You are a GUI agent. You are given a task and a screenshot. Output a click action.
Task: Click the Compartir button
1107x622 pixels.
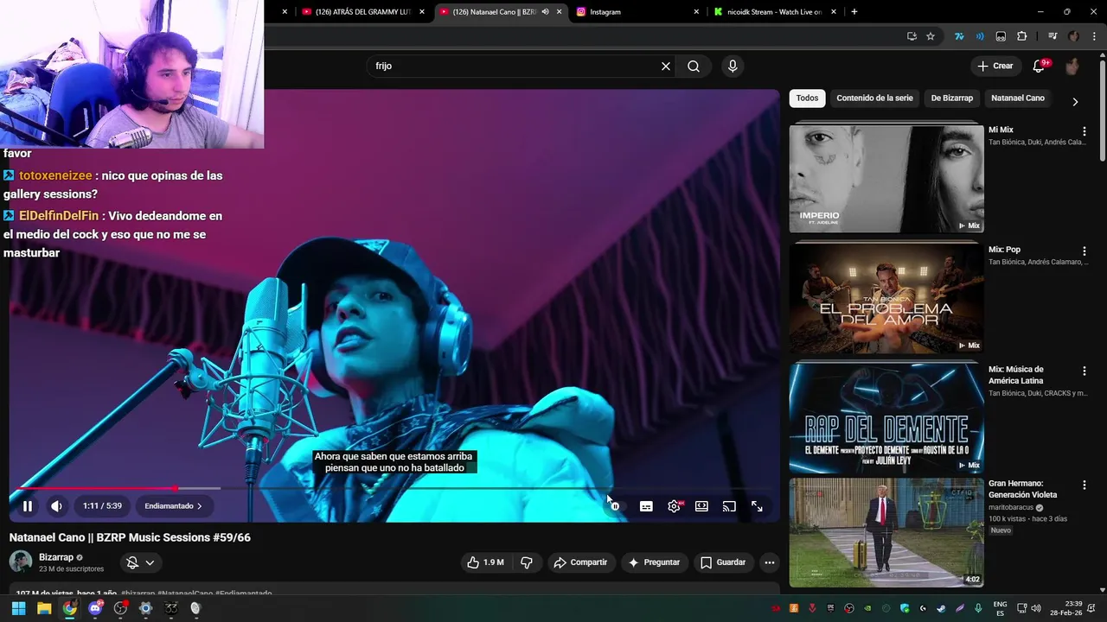580,562
